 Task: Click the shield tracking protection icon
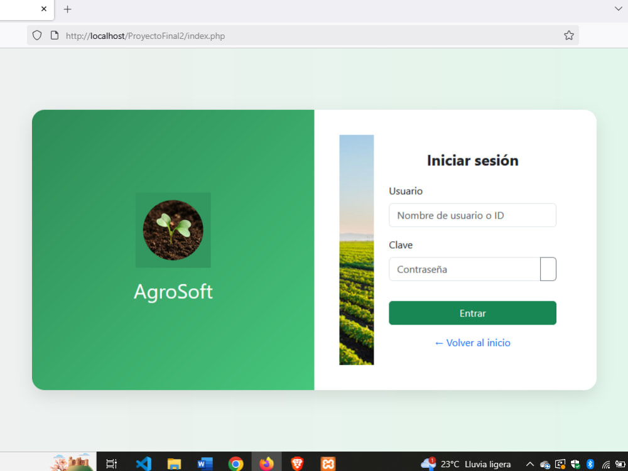click(37, 35)
